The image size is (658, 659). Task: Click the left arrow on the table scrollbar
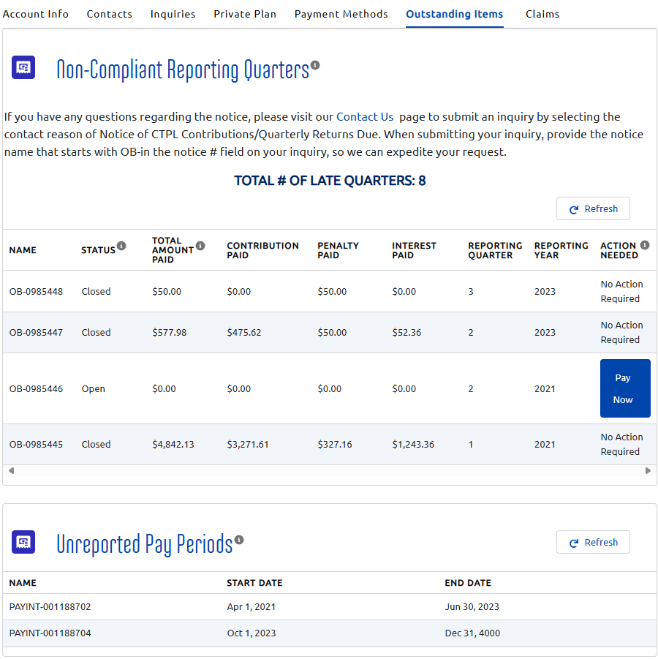[x=10, y=470]
